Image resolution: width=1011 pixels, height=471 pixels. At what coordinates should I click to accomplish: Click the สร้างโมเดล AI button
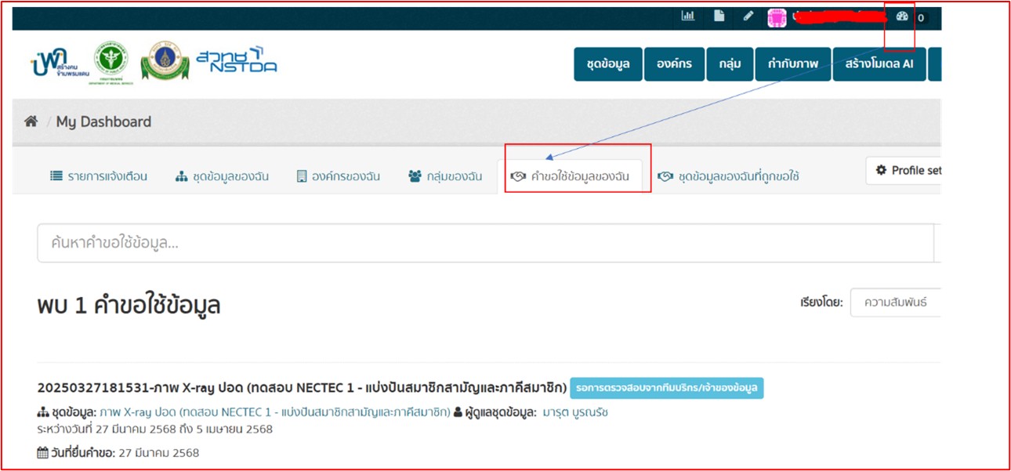pyautogui.click(x=879, y=63)
